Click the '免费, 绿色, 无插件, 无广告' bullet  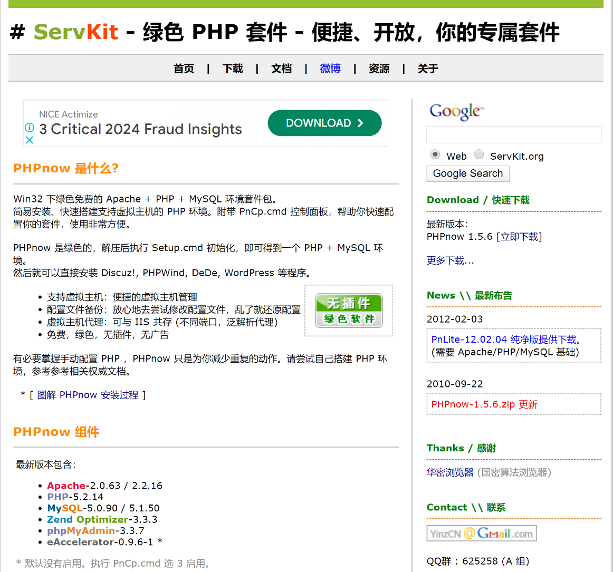pyautogui.click(x=108, y=335)
